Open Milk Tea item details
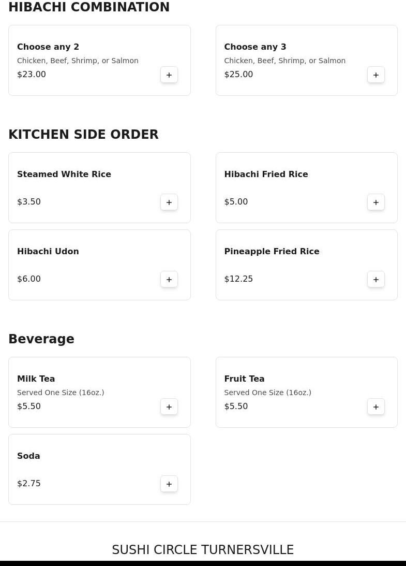 (x=36, y=379)
